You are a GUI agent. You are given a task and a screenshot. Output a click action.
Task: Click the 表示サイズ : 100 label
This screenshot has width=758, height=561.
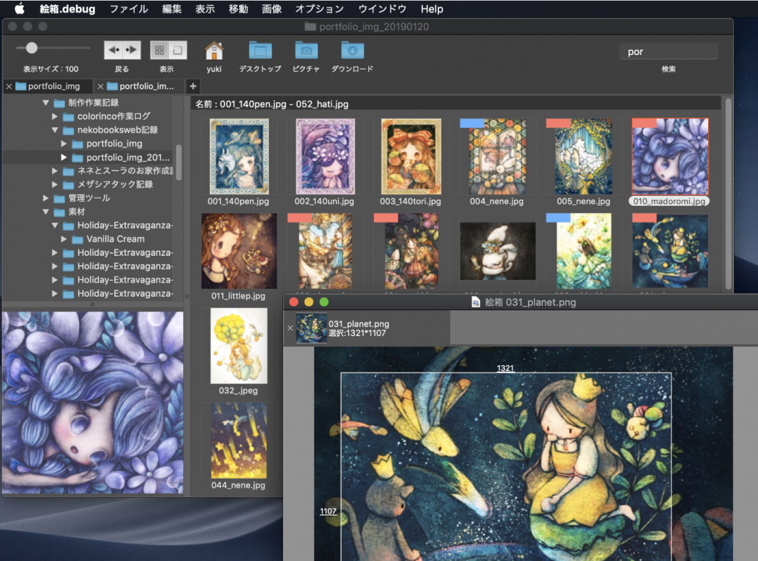point(51,69)
